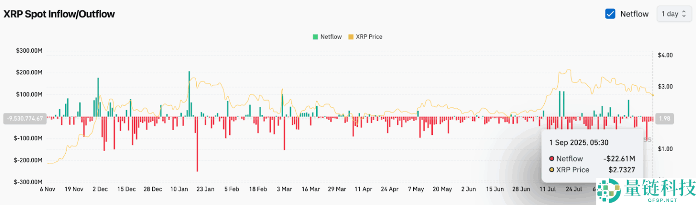Click the tallest green inflow bar in January
This screenshot has width=696, height=205.
pyautogui.click(x=189, y=93)
